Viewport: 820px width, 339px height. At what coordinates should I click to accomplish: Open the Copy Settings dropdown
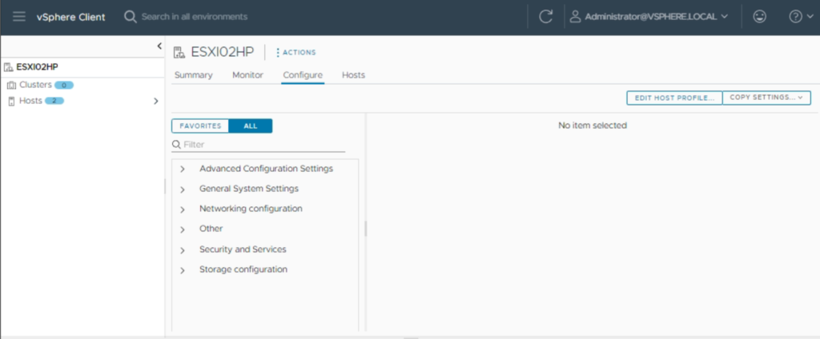pyautogui.click(x=766, y=98)
